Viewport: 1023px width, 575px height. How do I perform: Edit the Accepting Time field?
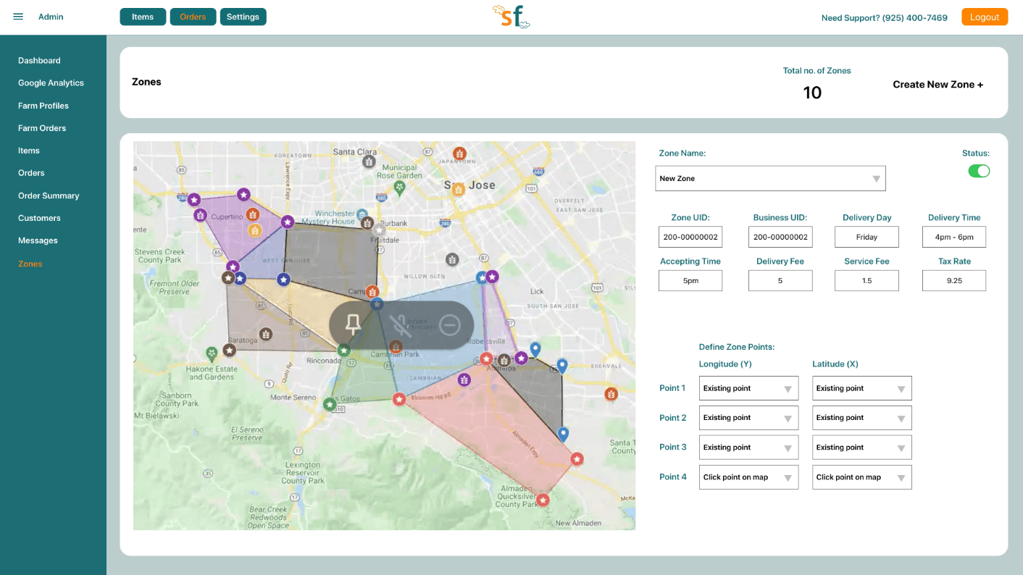pos(690,280)
